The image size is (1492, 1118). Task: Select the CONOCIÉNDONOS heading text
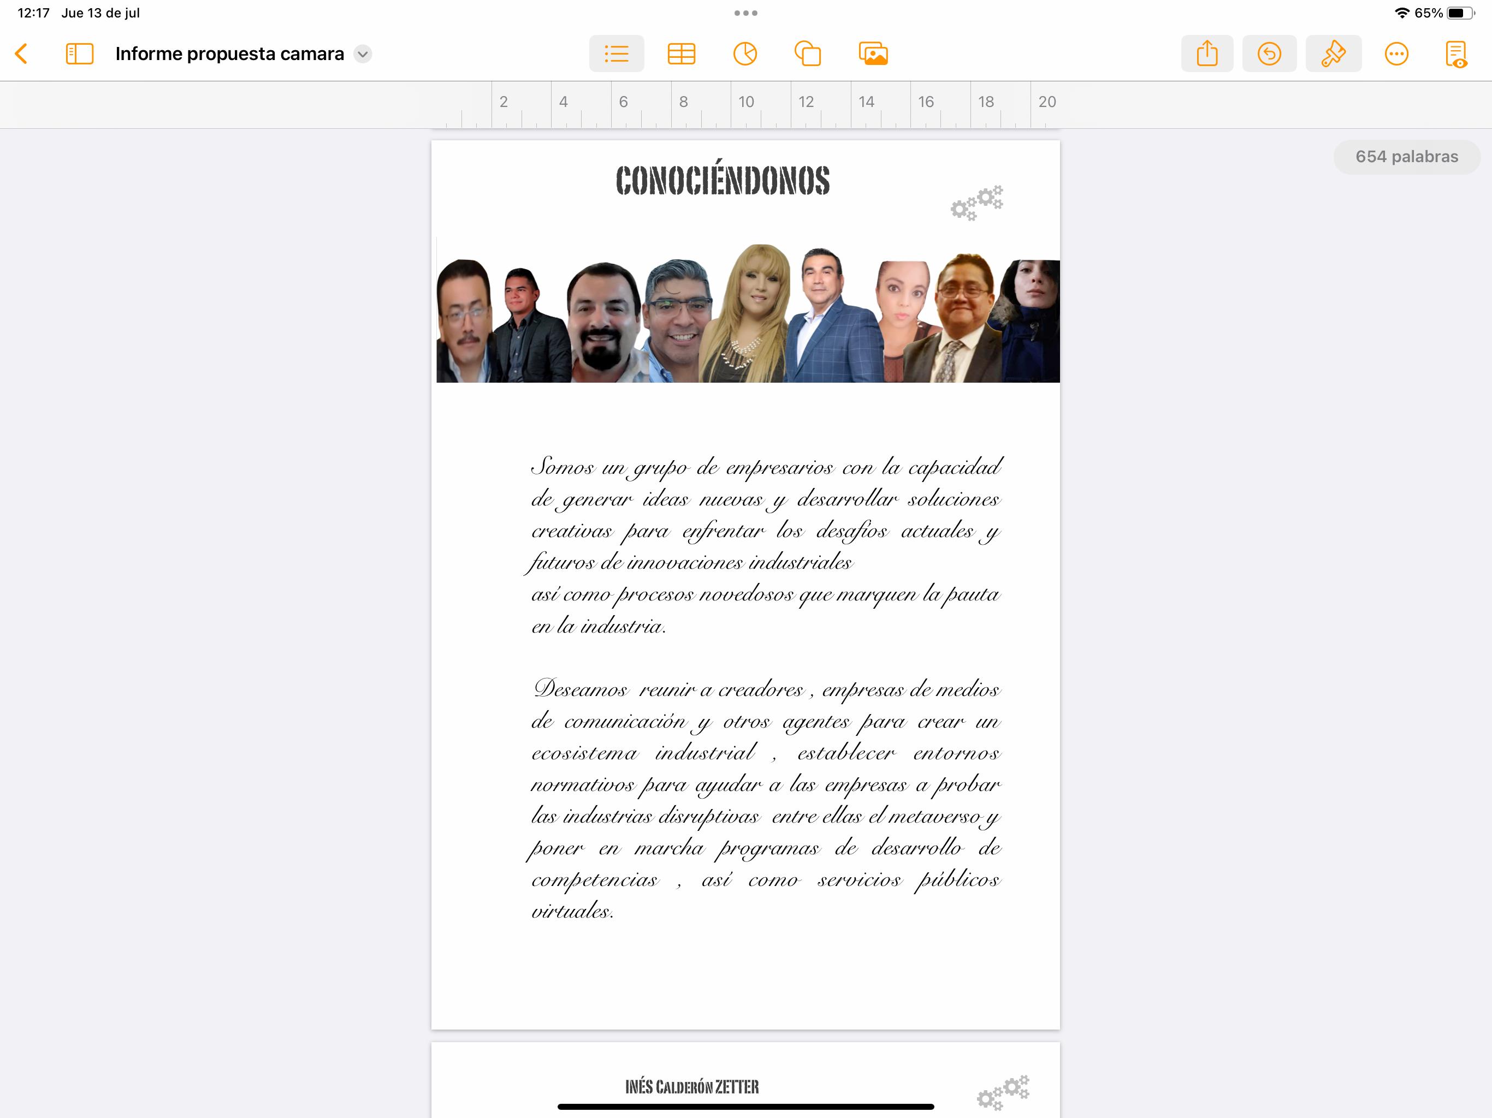click(723, 181)
